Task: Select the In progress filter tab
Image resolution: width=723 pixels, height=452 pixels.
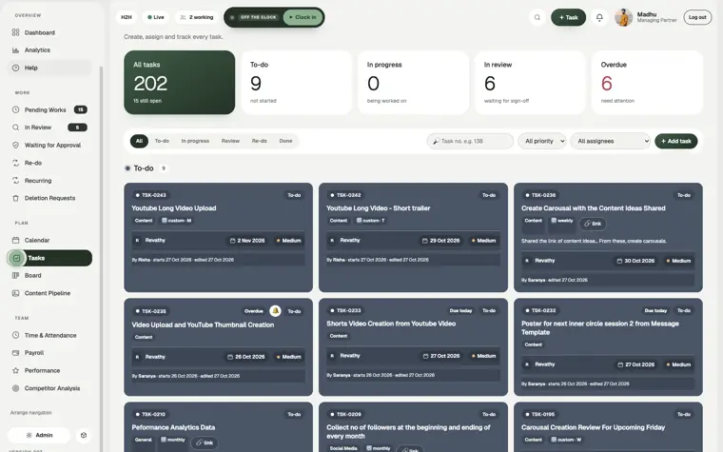Action: point(195,141)
